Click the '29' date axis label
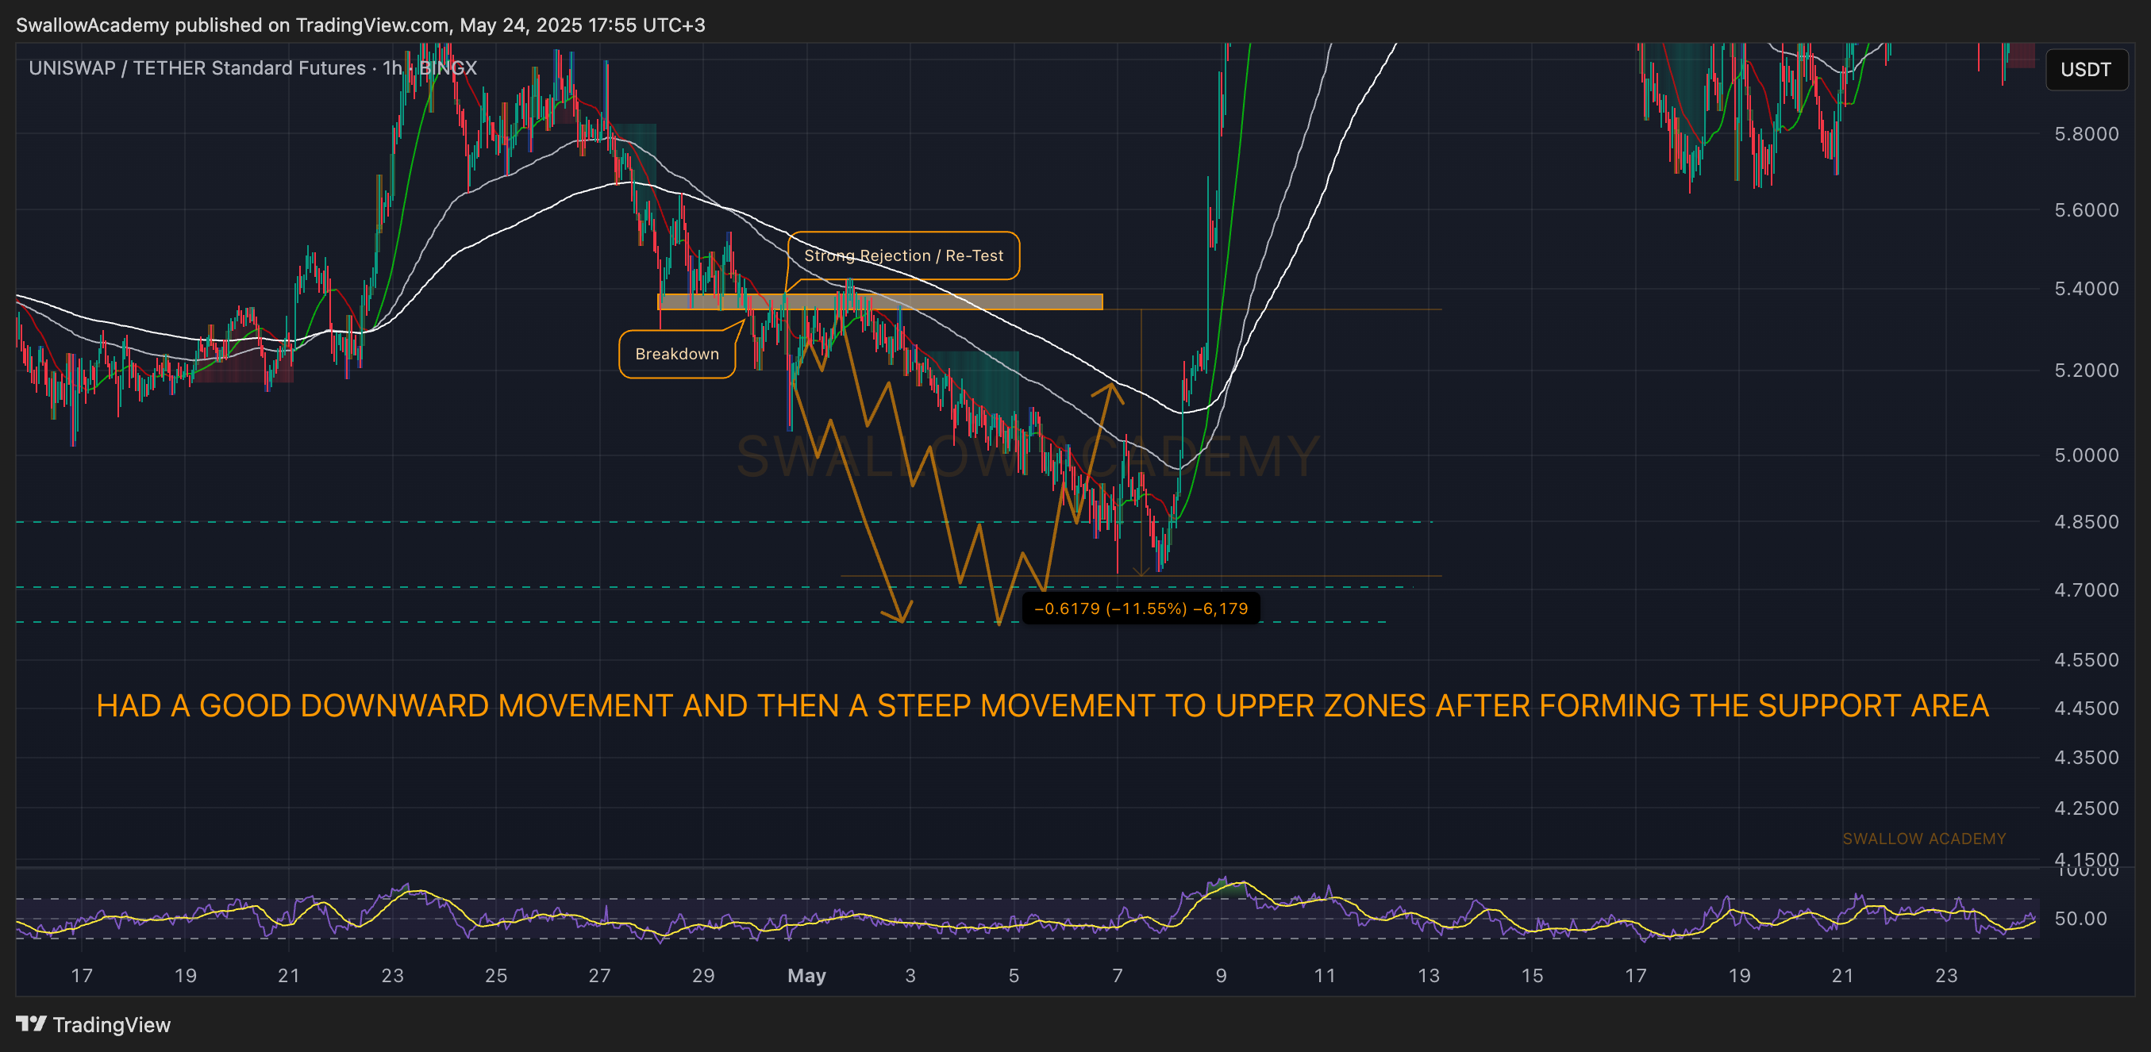Screen dimensions: 2151x1052 pos(703,975)
